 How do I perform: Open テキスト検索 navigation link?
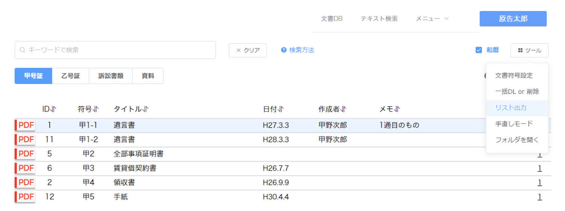coord(379,18)
